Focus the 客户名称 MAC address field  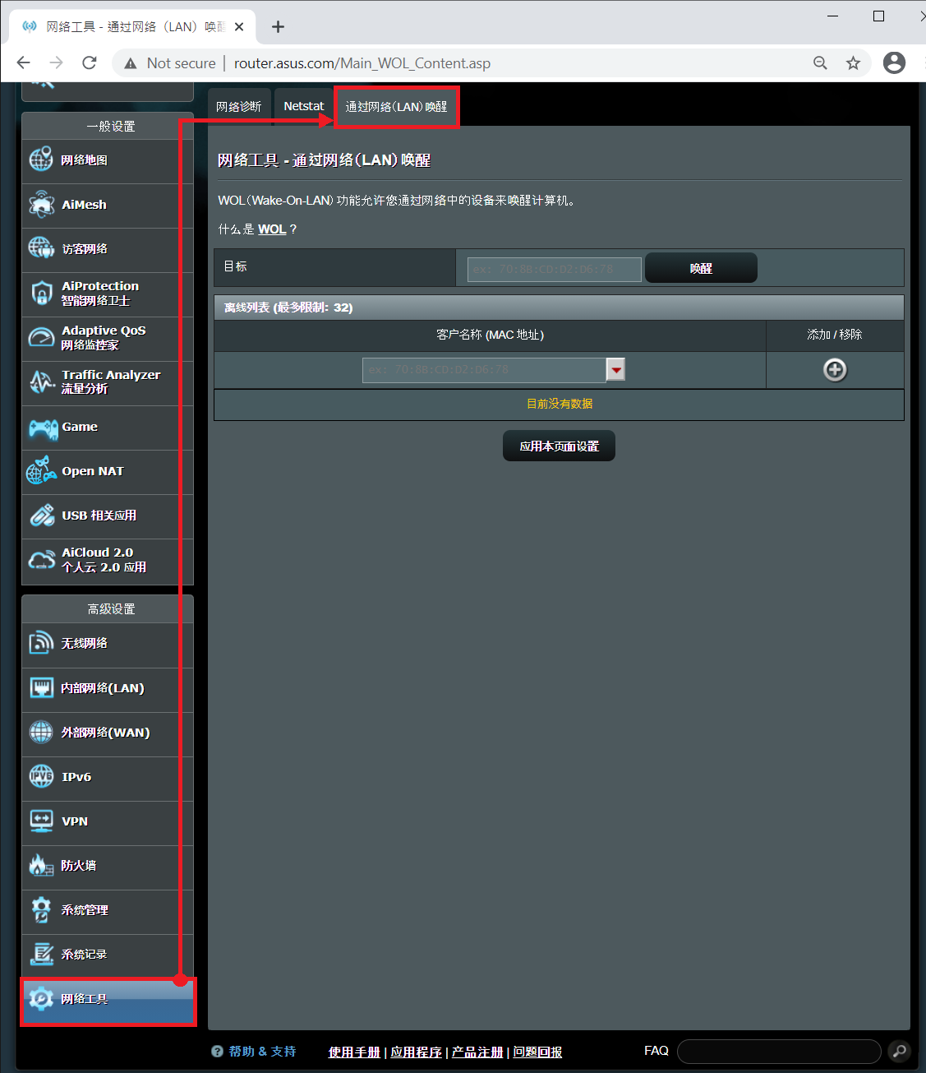pos(485,370)
